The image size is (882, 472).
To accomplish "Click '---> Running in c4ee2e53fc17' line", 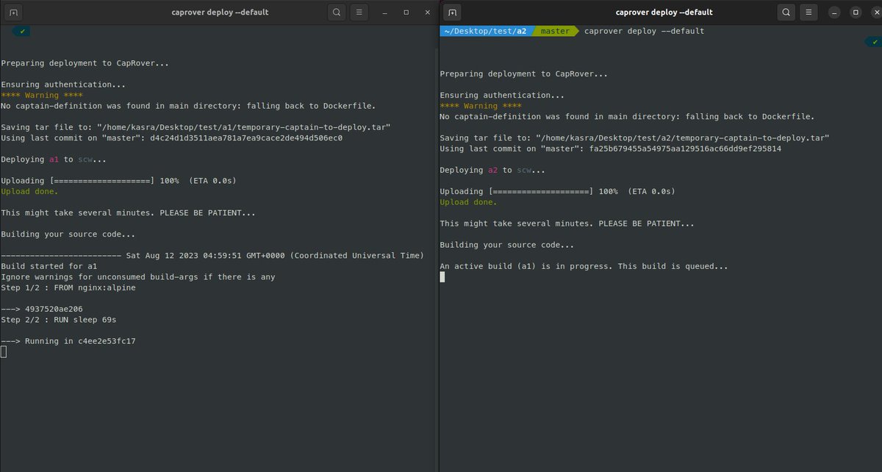I will [x=68, y=341].
